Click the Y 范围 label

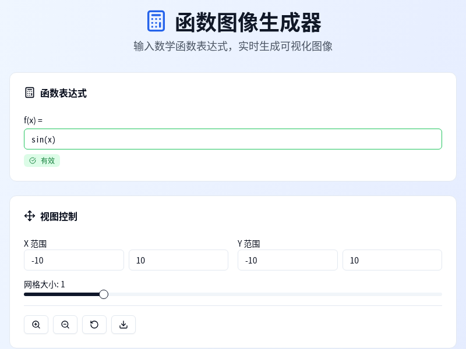[249, 244]
